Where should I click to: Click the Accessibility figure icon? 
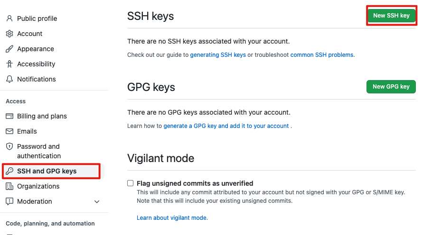coord(9,64)
